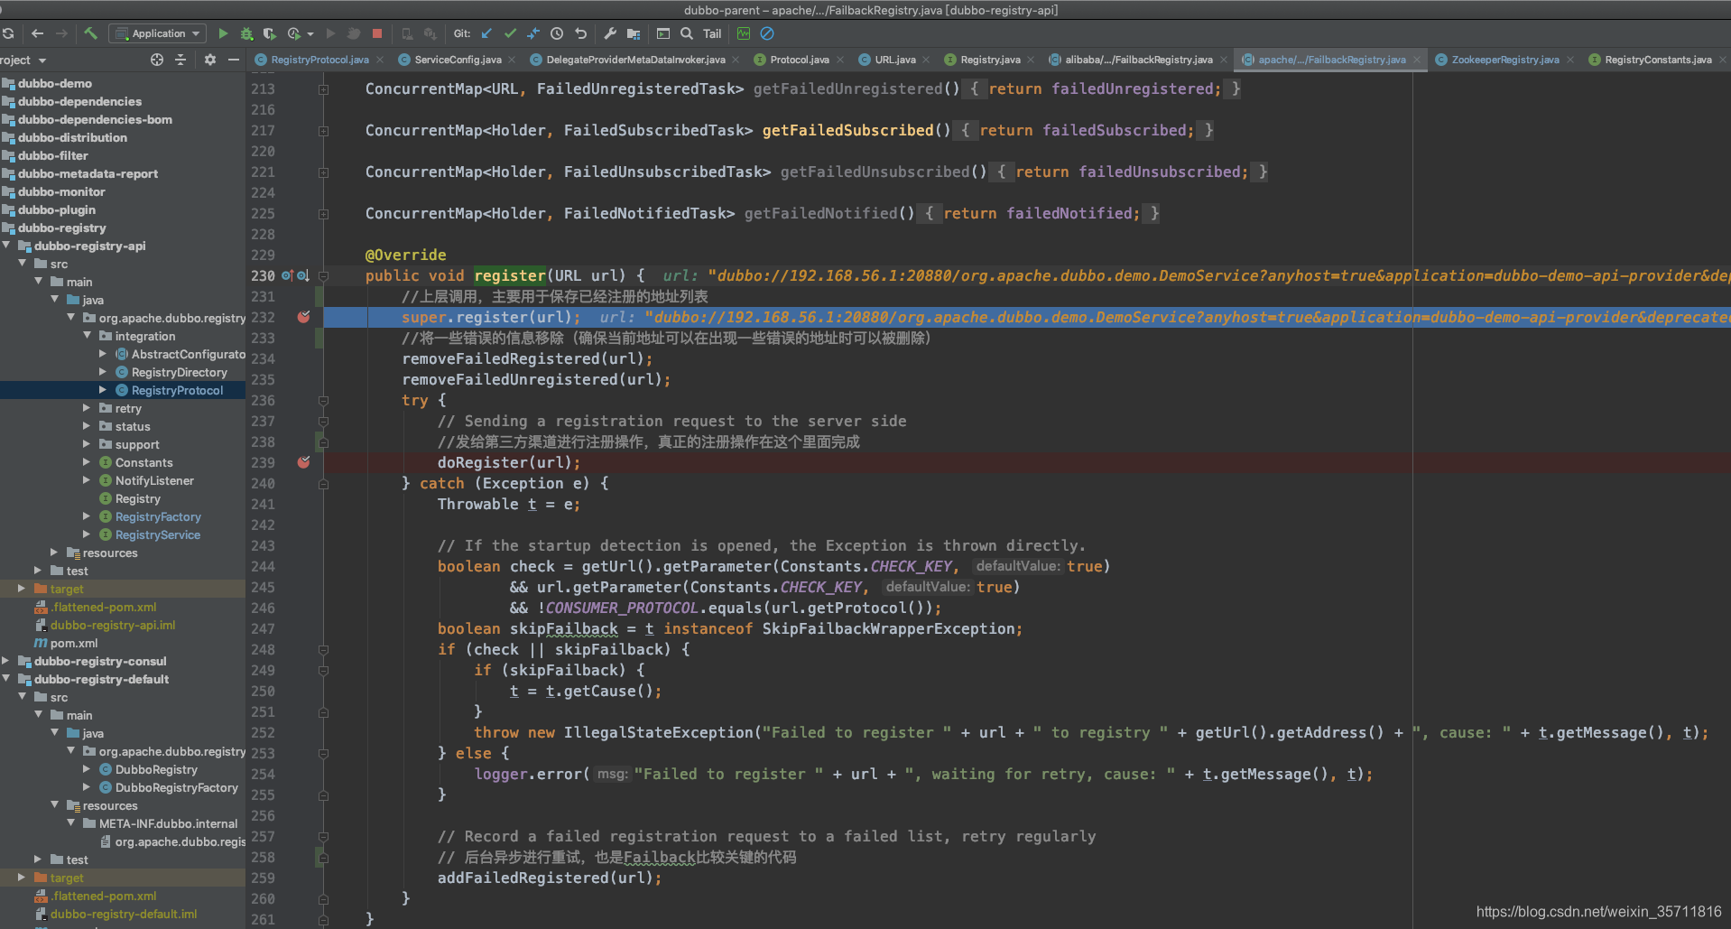Image resolution: width=1731 pixels, height=929 pixels.
Task: Expand the retry package
Action: point(87,408)
